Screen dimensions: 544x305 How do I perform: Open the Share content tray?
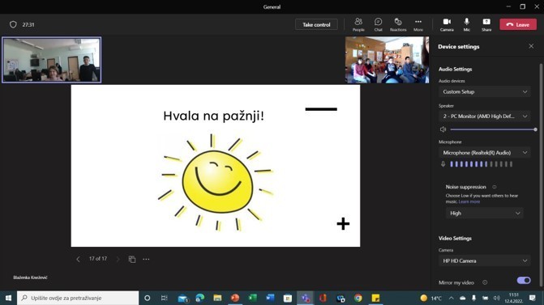486,24
